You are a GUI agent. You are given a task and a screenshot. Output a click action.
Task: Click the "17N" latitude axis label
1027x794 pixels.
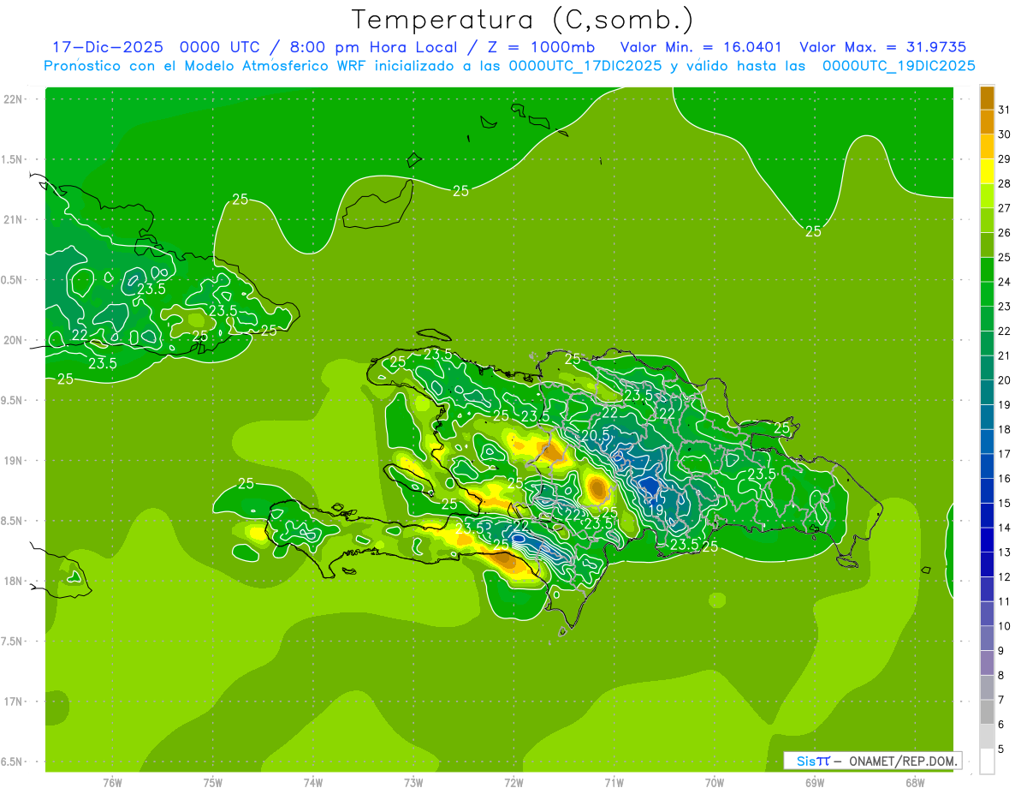click(13, 701)
